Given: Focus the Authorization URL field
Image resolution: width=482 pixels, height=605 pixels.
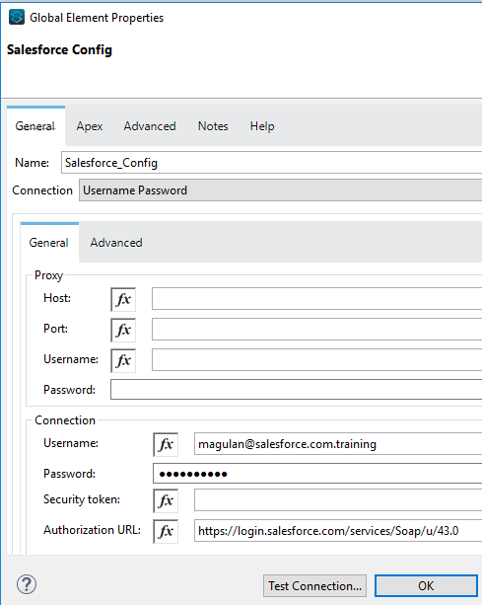Looking at the screenshot, I should [338, 531].
